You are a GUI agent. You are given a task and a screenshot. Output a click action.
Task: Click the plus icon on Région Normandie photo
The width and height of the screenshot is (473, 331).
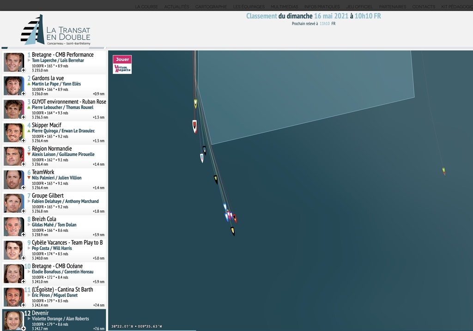click(x=23, y=164)
